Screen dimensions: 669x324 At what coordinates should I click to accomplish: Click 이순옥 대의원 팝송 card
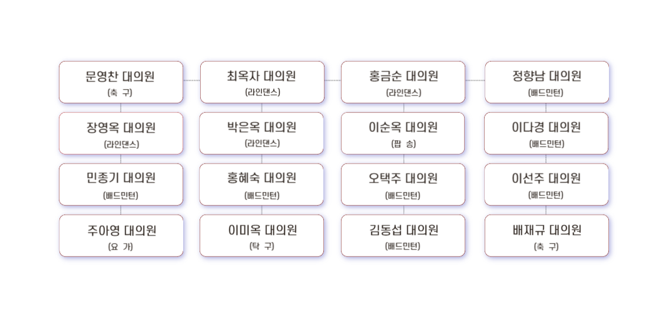coord(403,133)
